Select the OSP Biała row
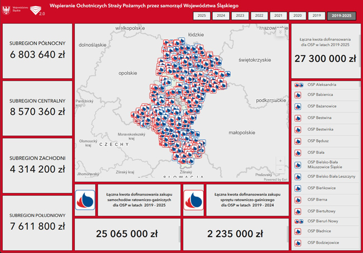This screenshot has height=253, width=363. click(325, 153)
